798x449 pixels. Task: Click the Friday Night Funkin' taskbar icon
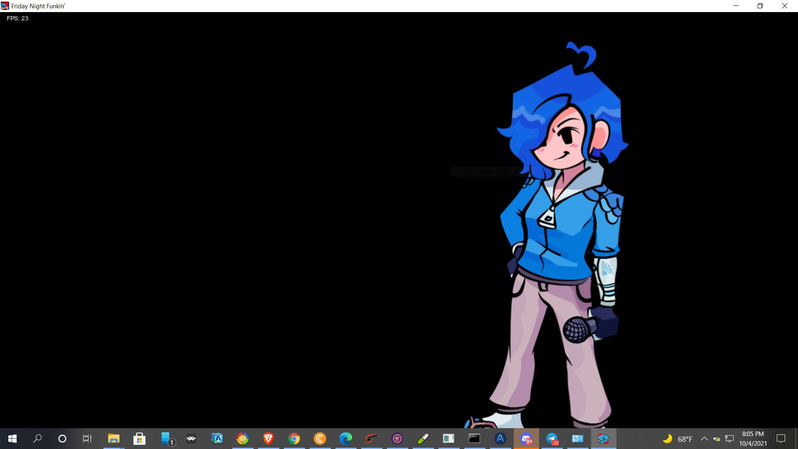(x=603, y=439)
